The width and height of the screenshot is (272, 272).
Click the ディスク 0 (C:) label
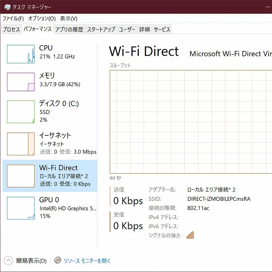[59, 104]
